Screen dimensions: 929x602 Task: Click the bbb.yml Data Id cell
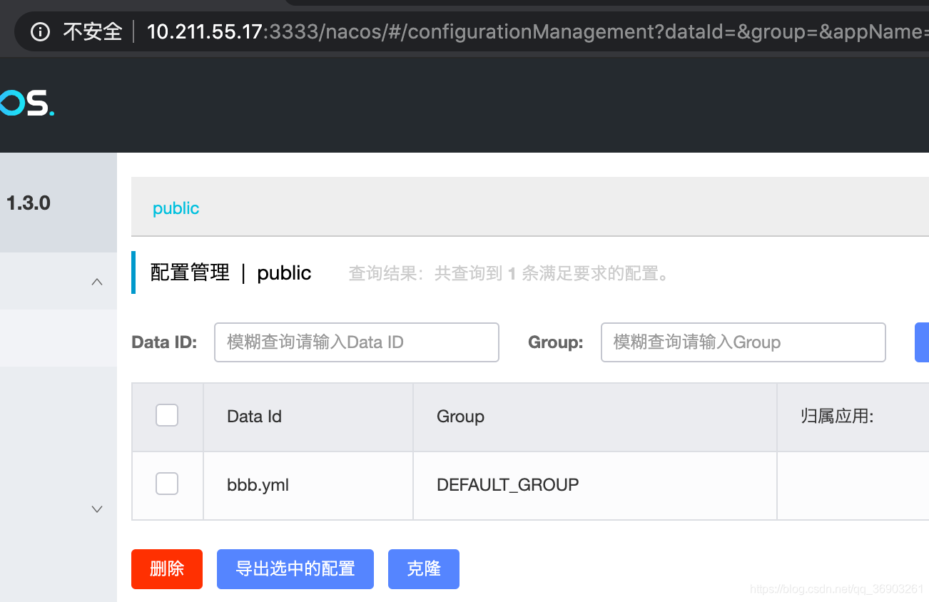[308, 486]
